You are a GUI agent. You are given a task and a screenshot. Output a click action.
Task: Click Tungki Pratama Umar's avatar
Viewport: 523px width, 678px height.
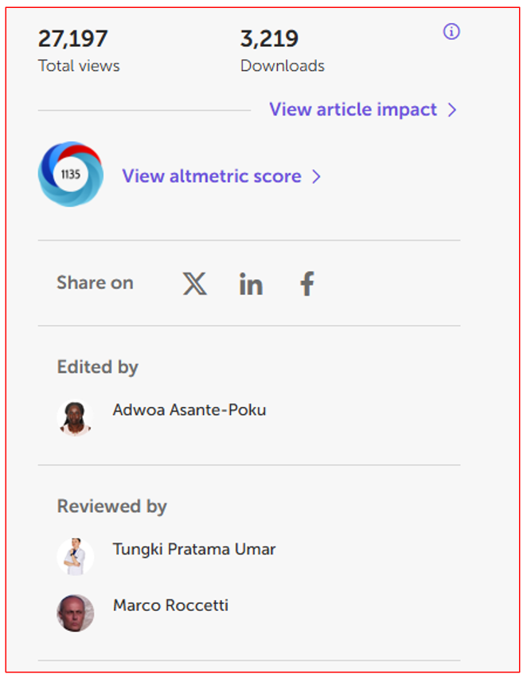[x=76, y=556]
